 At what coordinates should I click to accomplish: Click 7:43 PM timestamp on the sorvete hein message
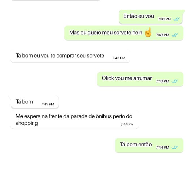(162, 35)
